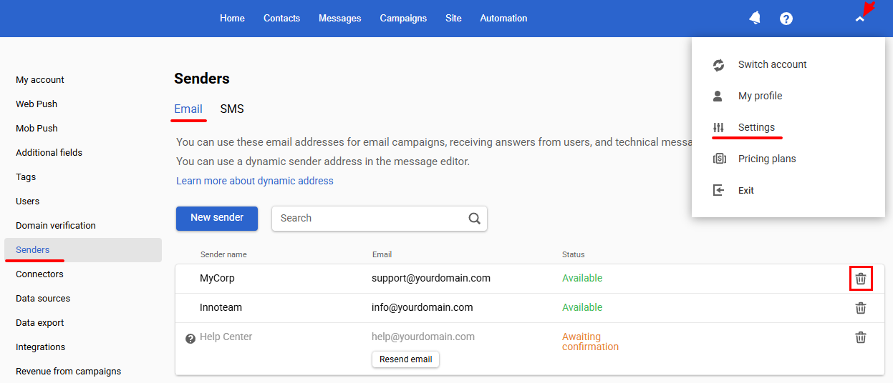893x383 pixels.
Task: Click help@yourdomain.com email cell
Action: 423,337
